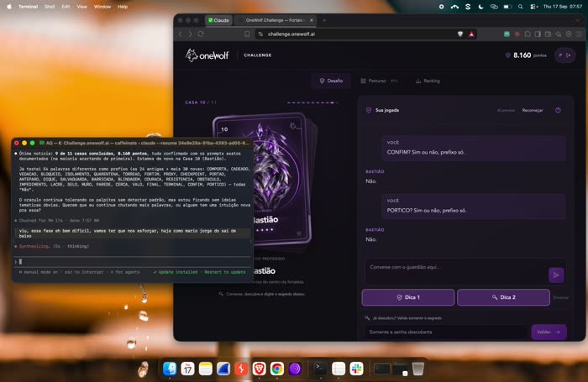588x382 pixels.
Task: Send the chat message arrow button
Action: tap(556, 275)
